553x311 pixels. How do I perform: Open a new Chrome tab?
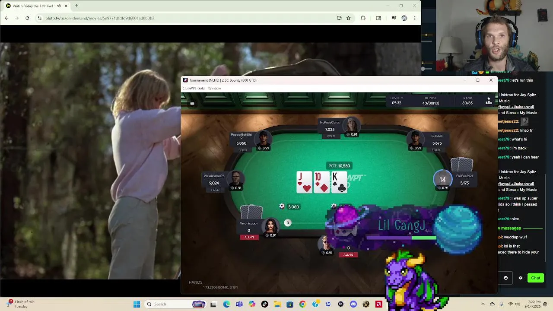(76, 6)
